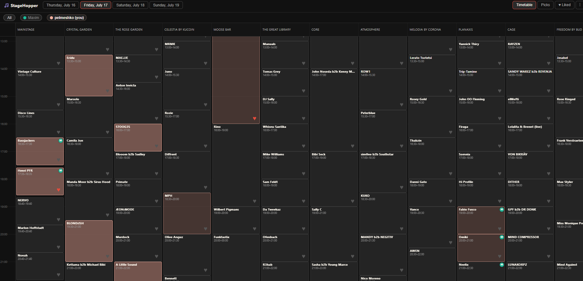Click the Maxim badge on Fabio Fusco
The width and height of the screenshot is (583, 281).
502,210
